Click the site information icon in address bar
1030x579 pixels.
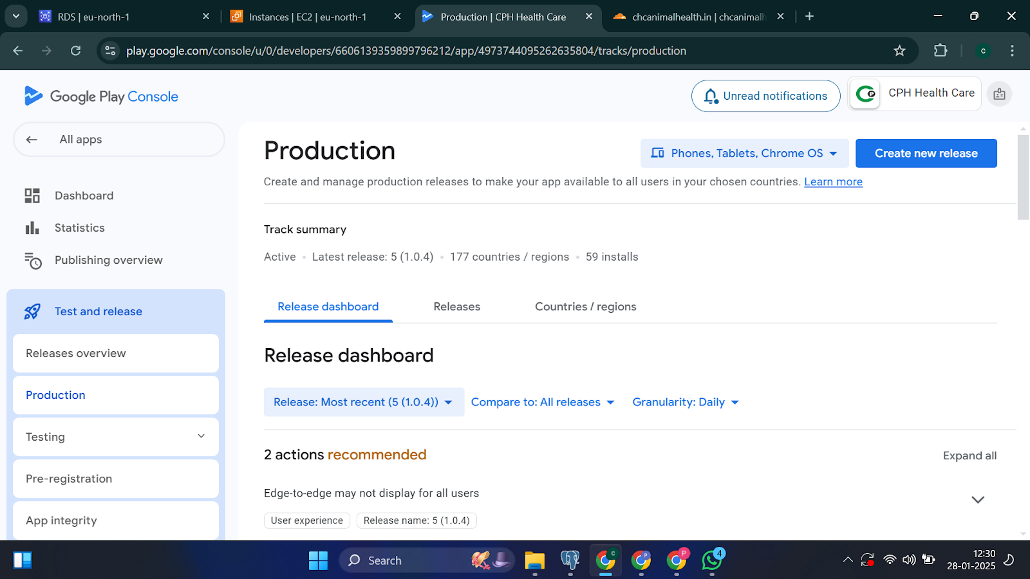point(111,51)
